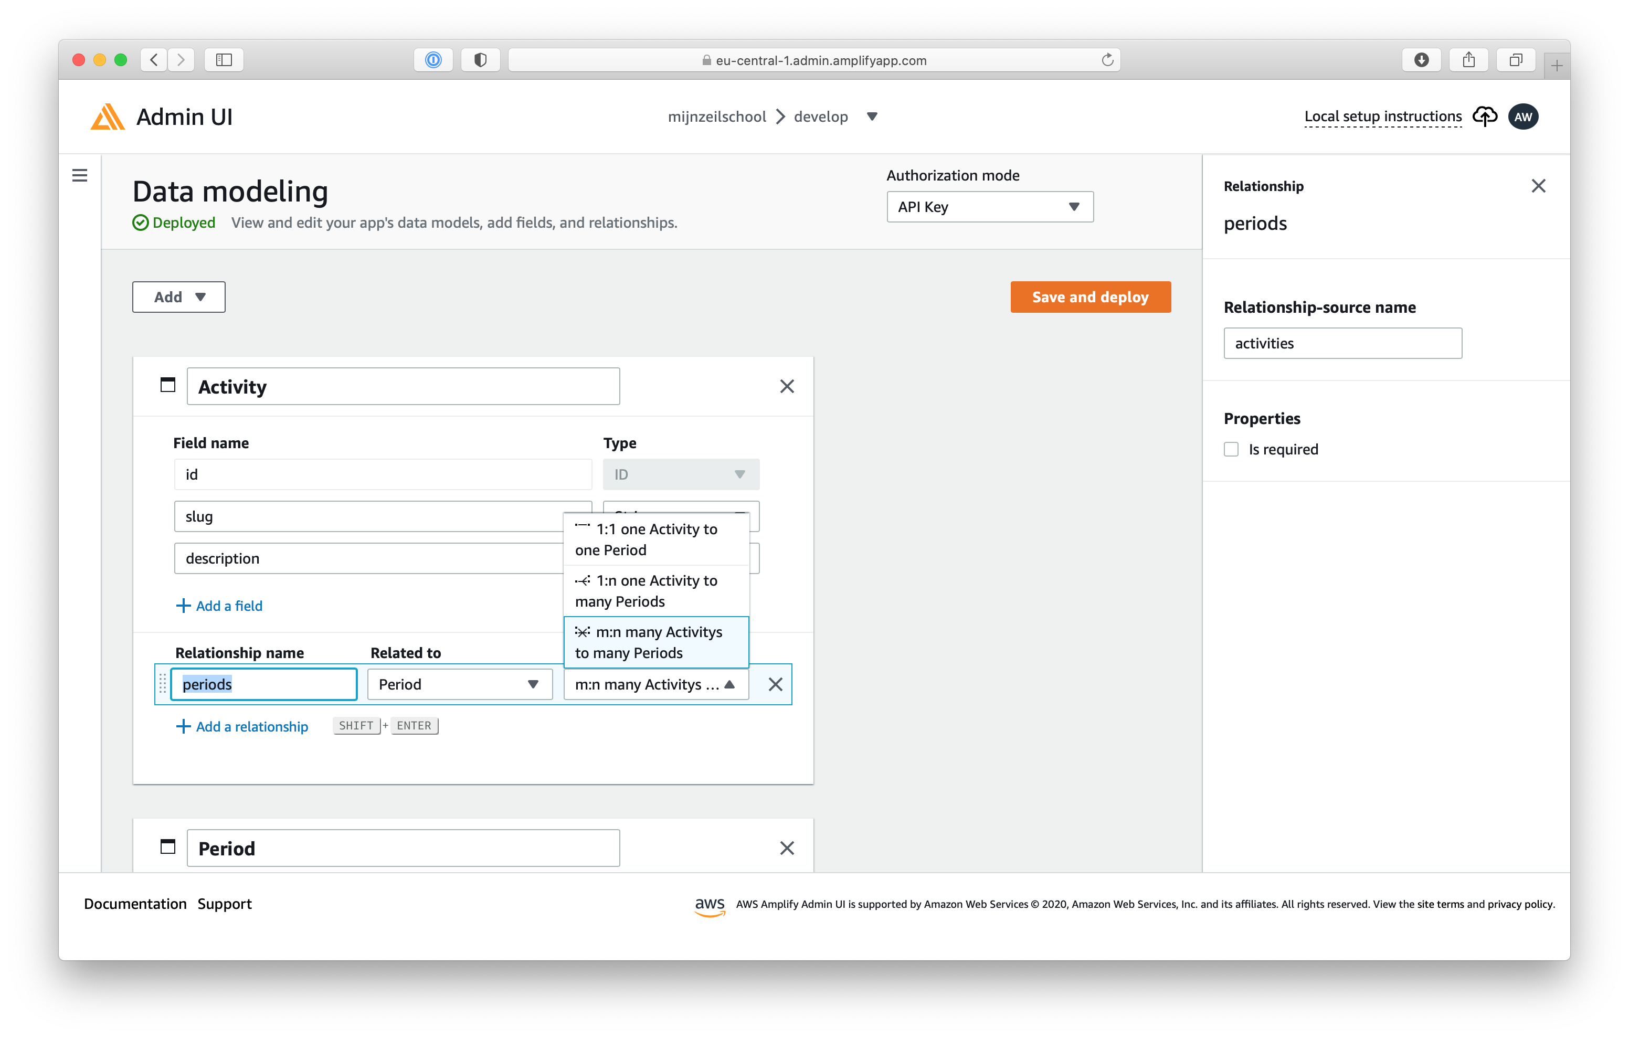Click the AW user avatar
The image size is (1629, 1038).
pos(1523,116)
